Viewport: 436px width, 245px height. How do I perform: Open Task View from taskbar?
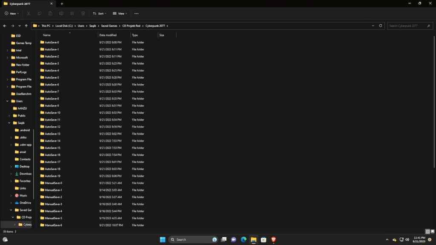coord(224,239)
